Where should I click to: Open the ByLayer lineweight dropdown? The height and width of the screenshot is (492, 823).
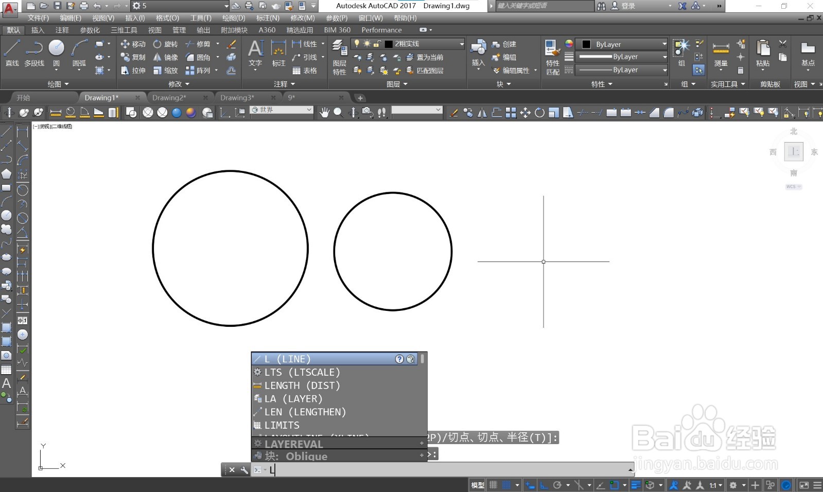click(622, 57)
